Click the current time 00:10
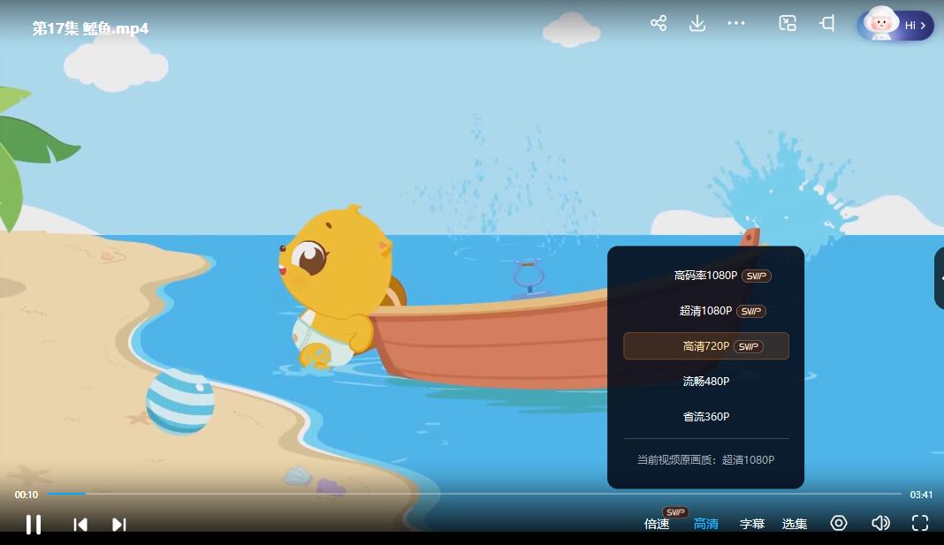This screenshot has width=944, height=545. [x=27, y=495]
